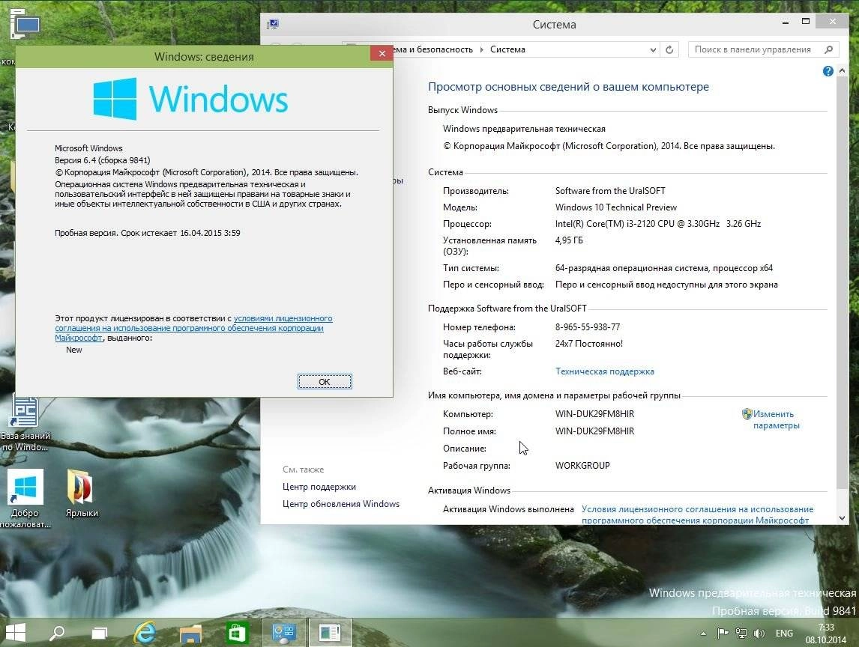Click Software from the UralSOFT value

click(x=610, y=190)
